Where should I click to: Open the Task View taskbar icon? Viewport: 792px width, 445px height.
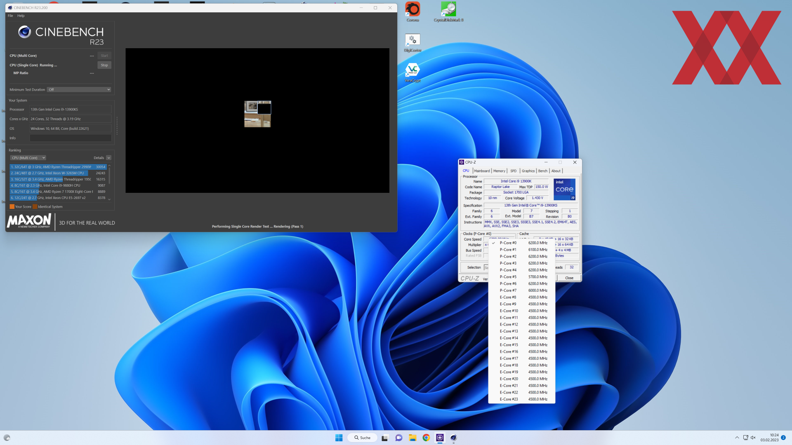[384, 438]
